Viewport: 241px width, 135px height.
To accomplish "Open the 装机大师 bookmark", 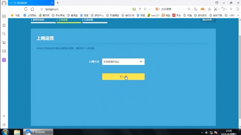I will (x=128, y=15).
